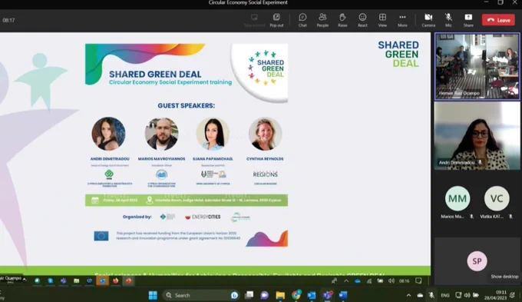
Task: Open the volume tray icon
Action: [467, 295]
